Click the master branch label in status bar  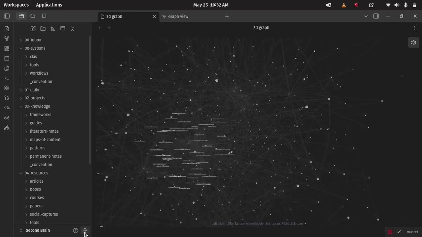412,232
